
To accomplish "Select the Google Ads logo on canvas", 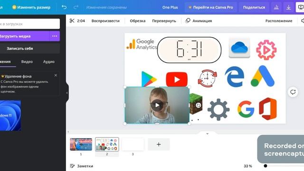I will (x=263, y=76).
